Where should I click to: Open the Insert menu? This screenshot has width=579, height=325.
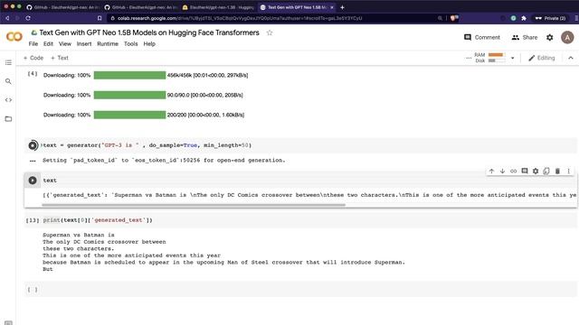click(84, 44)
